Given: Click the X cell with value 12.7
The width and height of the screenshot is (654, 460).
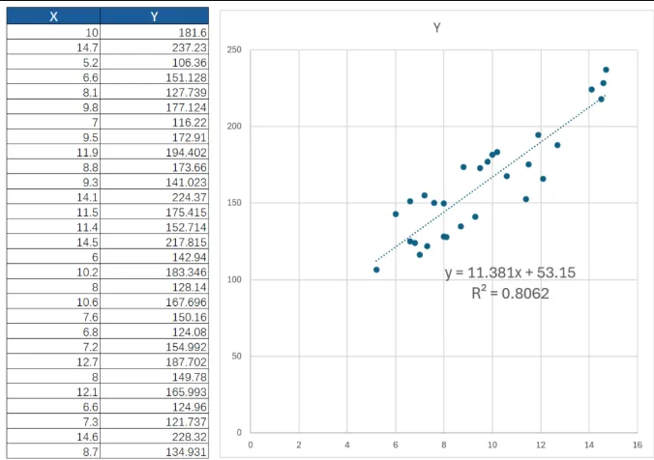Looking at the screenshot, I should (53, 361).
